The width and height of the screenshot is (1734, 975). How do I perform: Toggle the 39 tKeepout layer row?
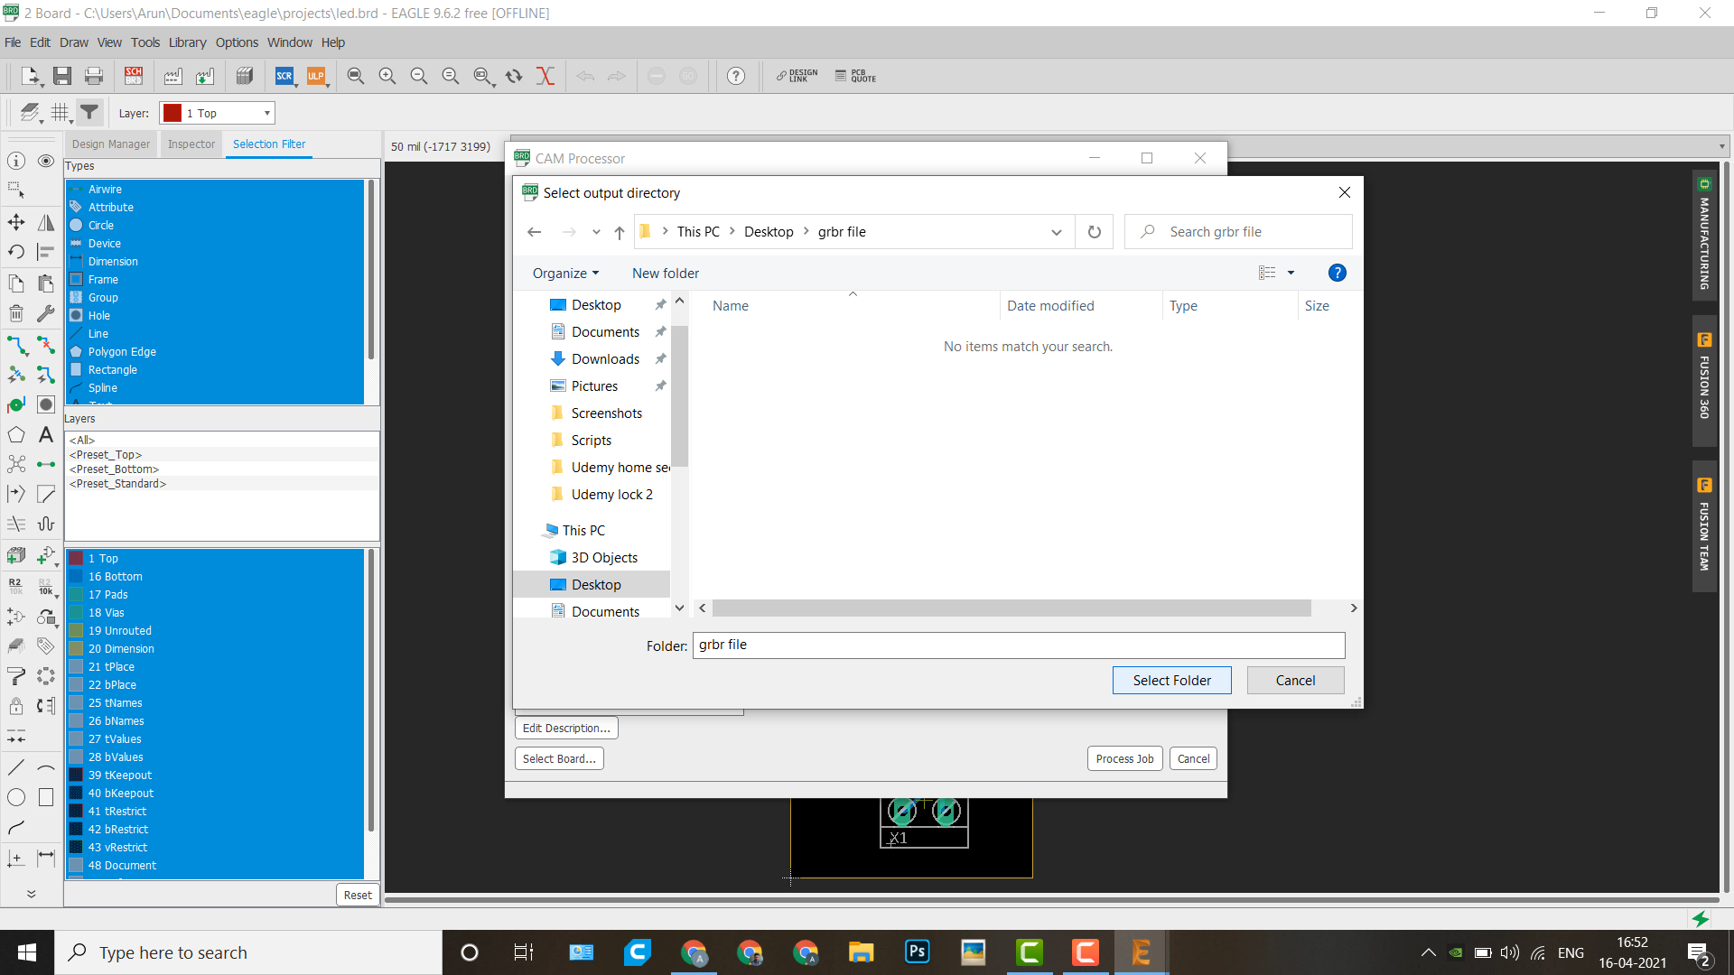pyautogui.click(x=215, y=775)
